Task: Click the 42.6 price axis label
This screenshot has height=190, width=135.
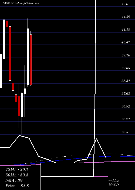Action: [125, 4]
